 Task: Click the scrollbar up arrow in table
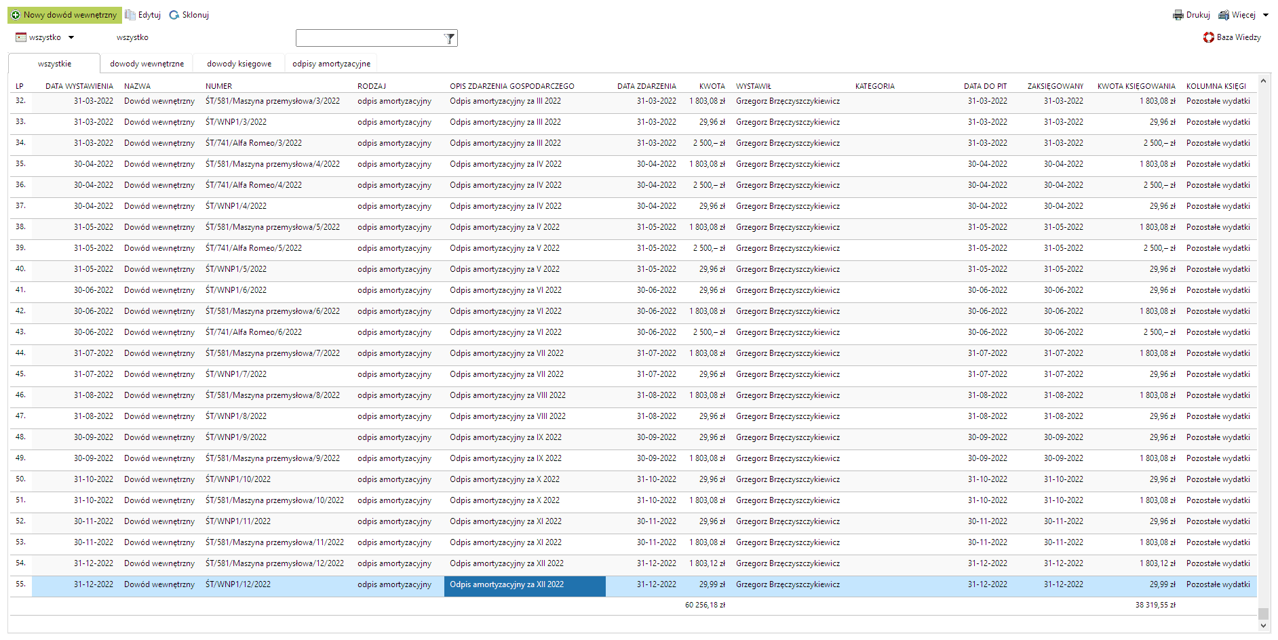point(1263,81)
